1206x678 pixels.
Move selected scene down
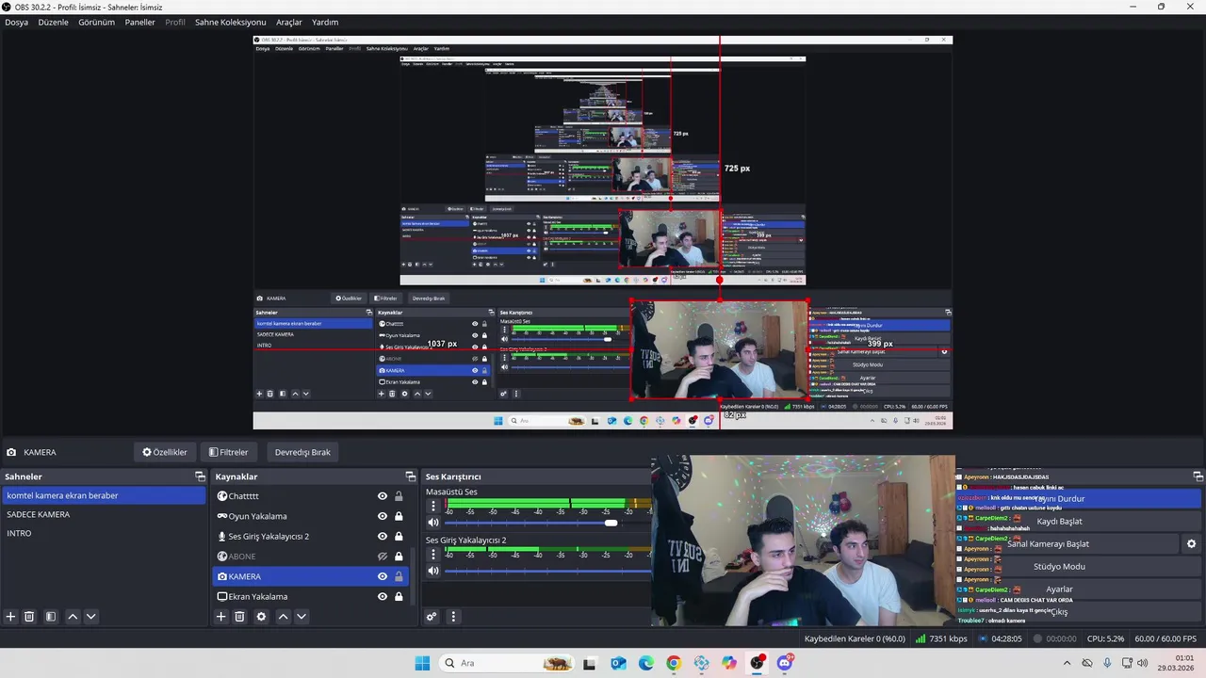(90, 617)
